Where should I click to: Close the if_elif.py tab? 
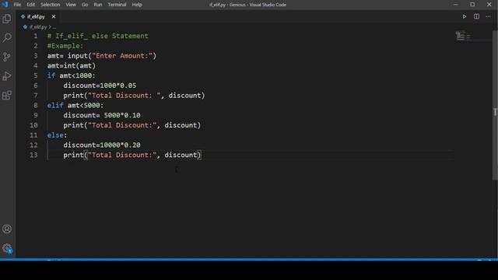click(x=54, y=16)
